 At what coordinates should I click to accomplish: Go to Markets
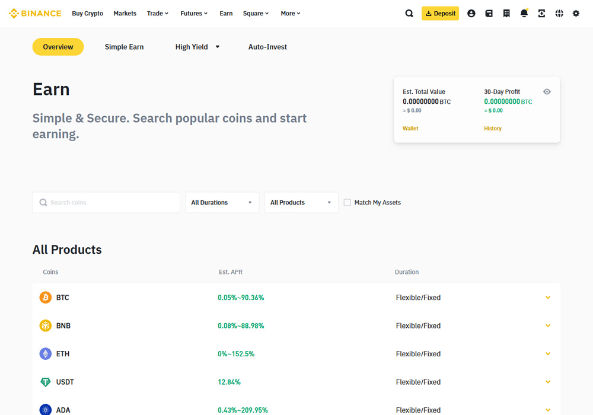tap(125, 13)
